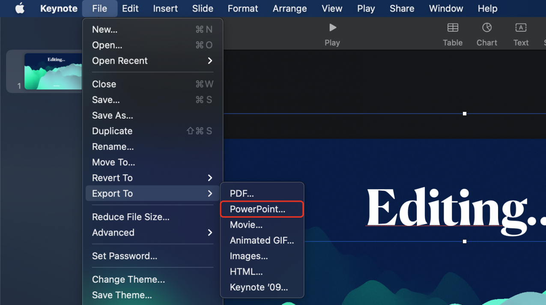Open the Insert menu
Viewport: 546px width, 305px height.
[165, 8]
